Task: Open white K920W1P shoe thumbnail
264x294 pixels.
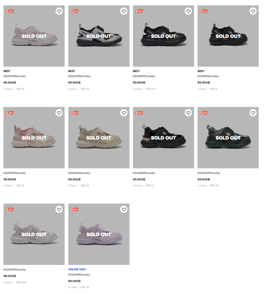Action: (34, 234)
